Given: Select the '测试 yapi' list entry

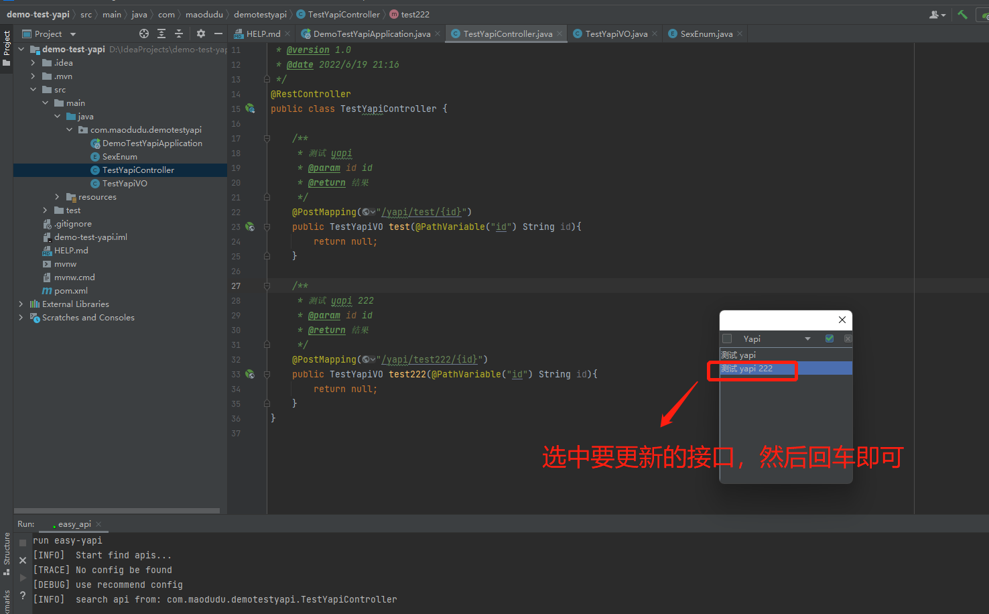Looking at the screenshot, I should (738, 355).
